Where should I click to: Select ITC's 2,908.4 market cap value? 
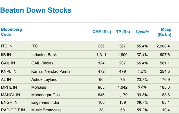(x=163, y=46)
